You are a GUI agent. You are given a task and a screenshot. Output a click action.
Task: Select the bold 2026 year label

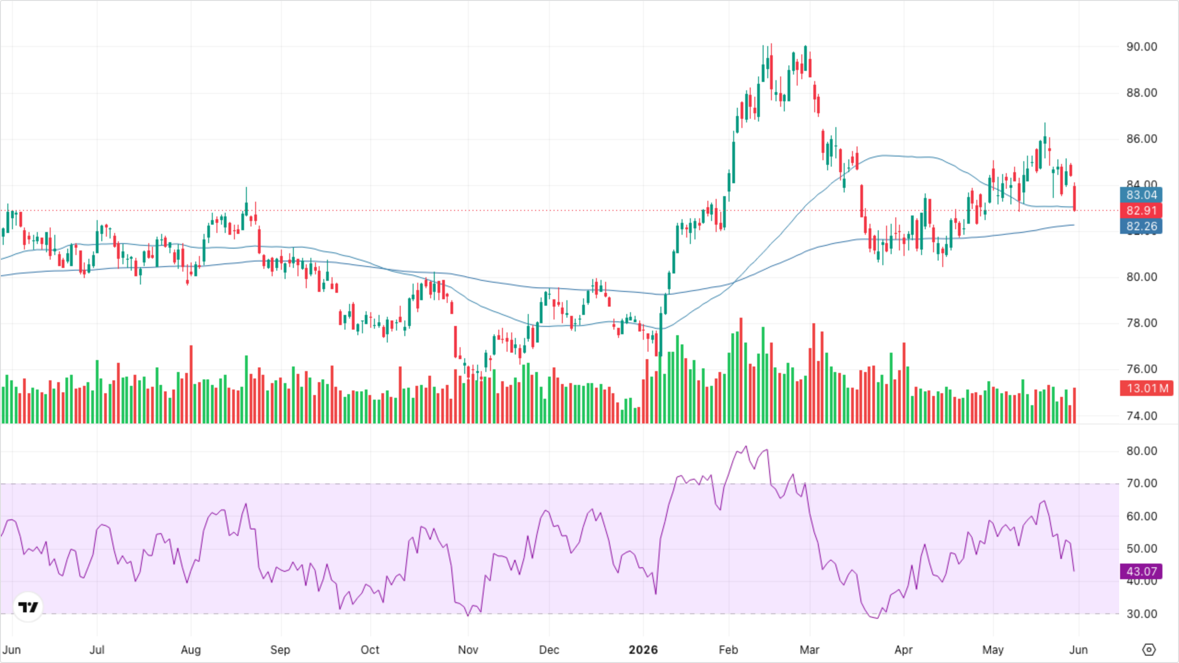(x=643, y=650)
